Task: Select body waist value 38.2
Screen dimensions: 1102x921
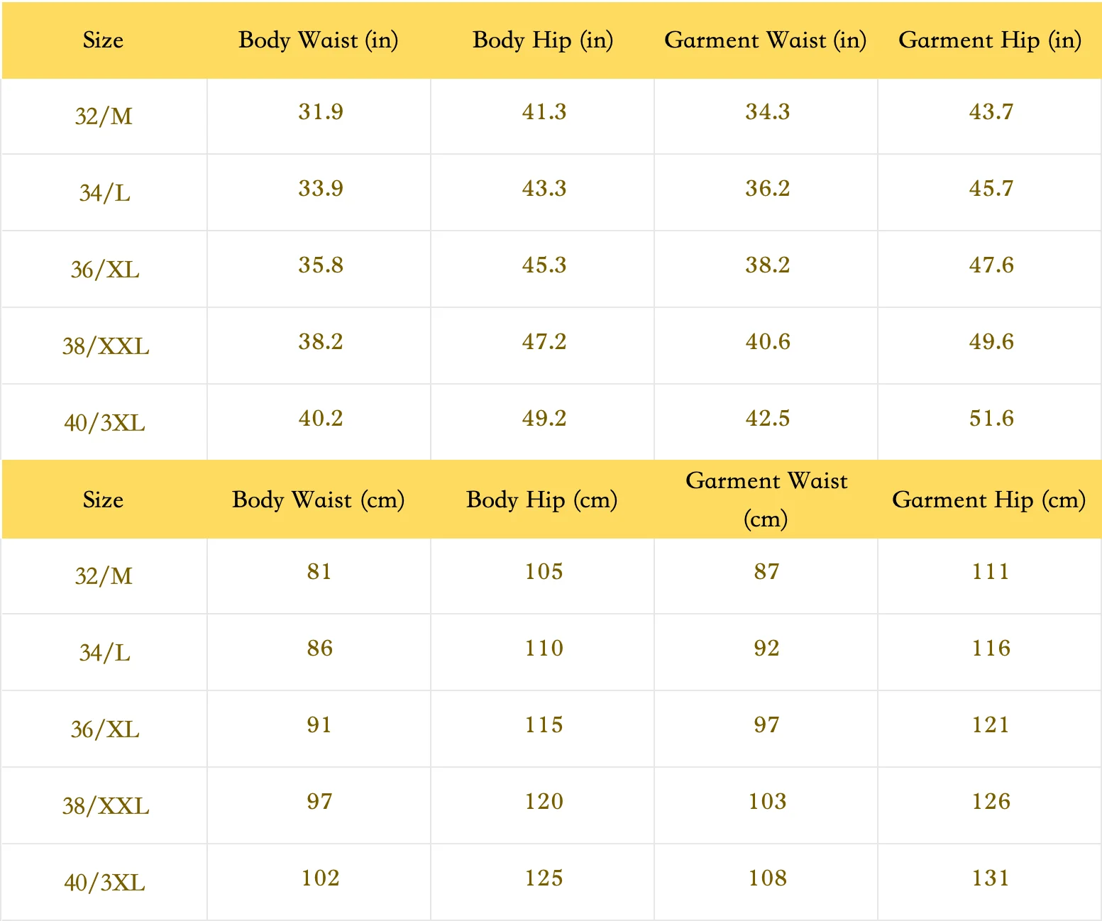Action: [320, 342]
